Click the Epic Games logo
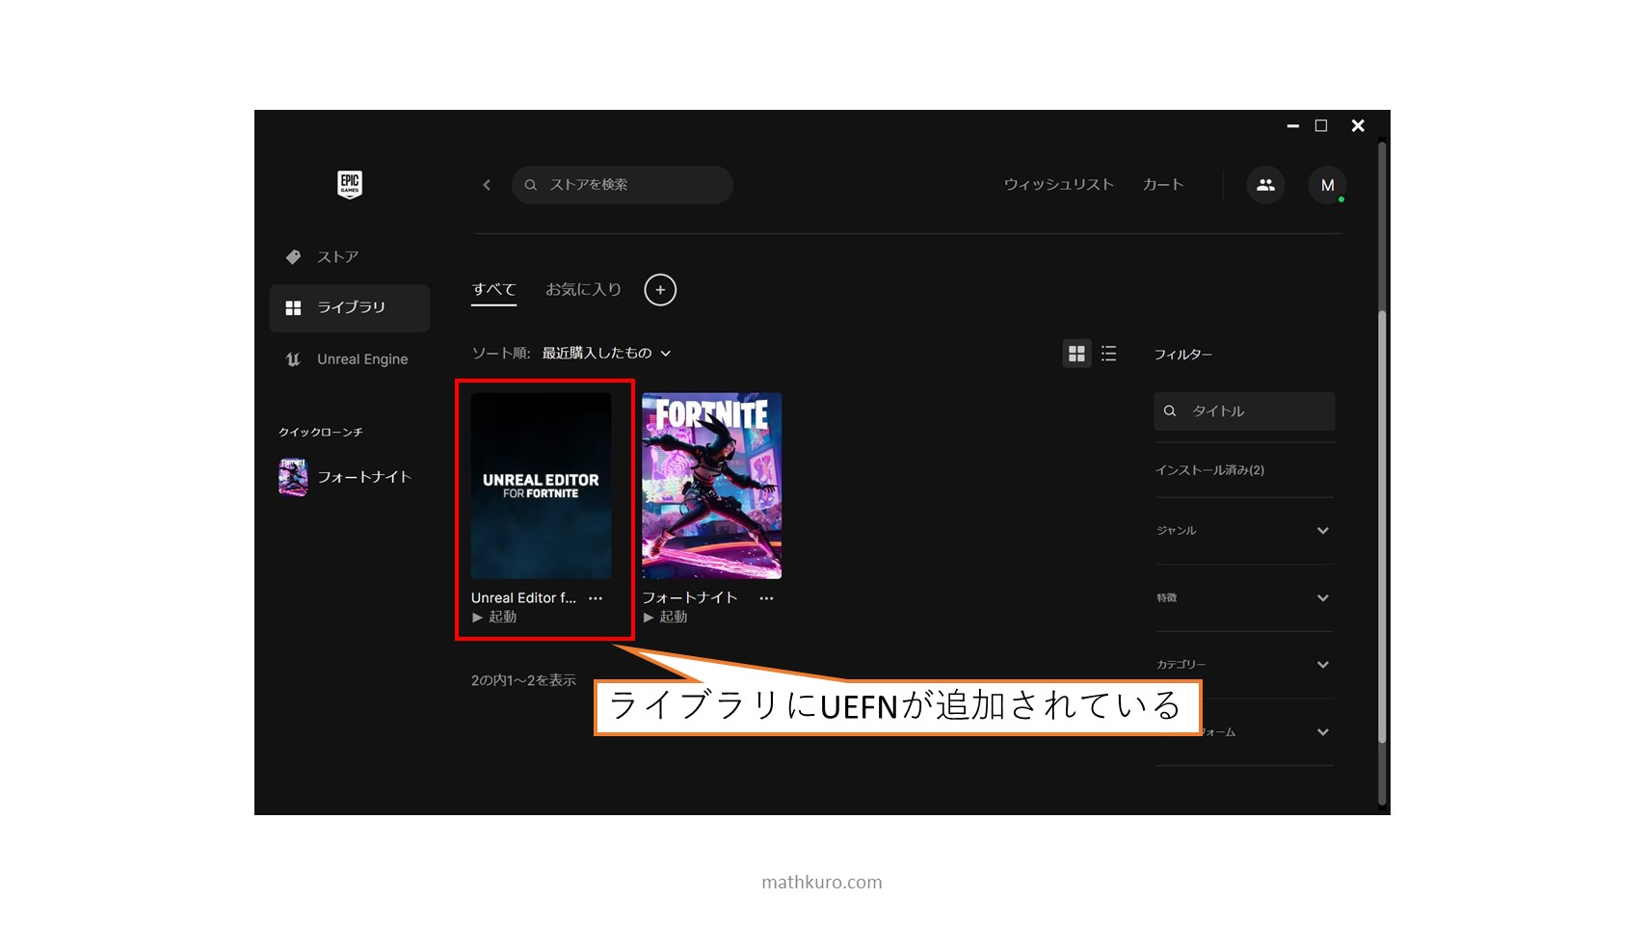This screenshot has width=1645, height=925. 350,184
